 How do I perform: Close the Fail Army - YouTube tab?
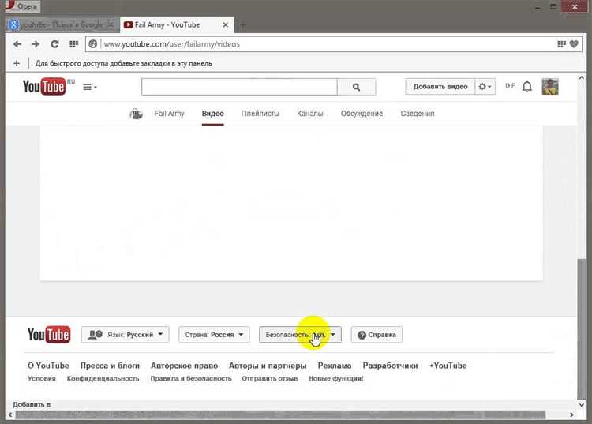[226, 25]
